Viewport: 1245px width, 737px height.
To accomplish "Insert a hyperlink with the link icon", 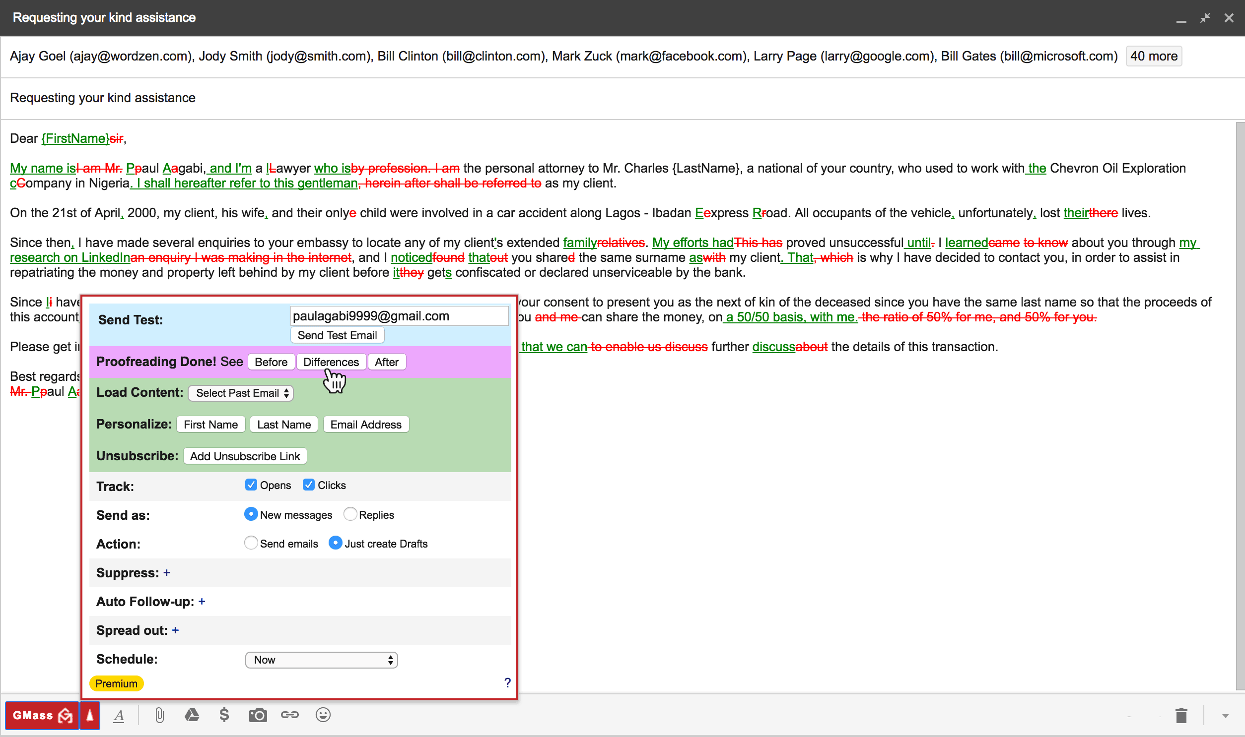I will coord(290,715).
